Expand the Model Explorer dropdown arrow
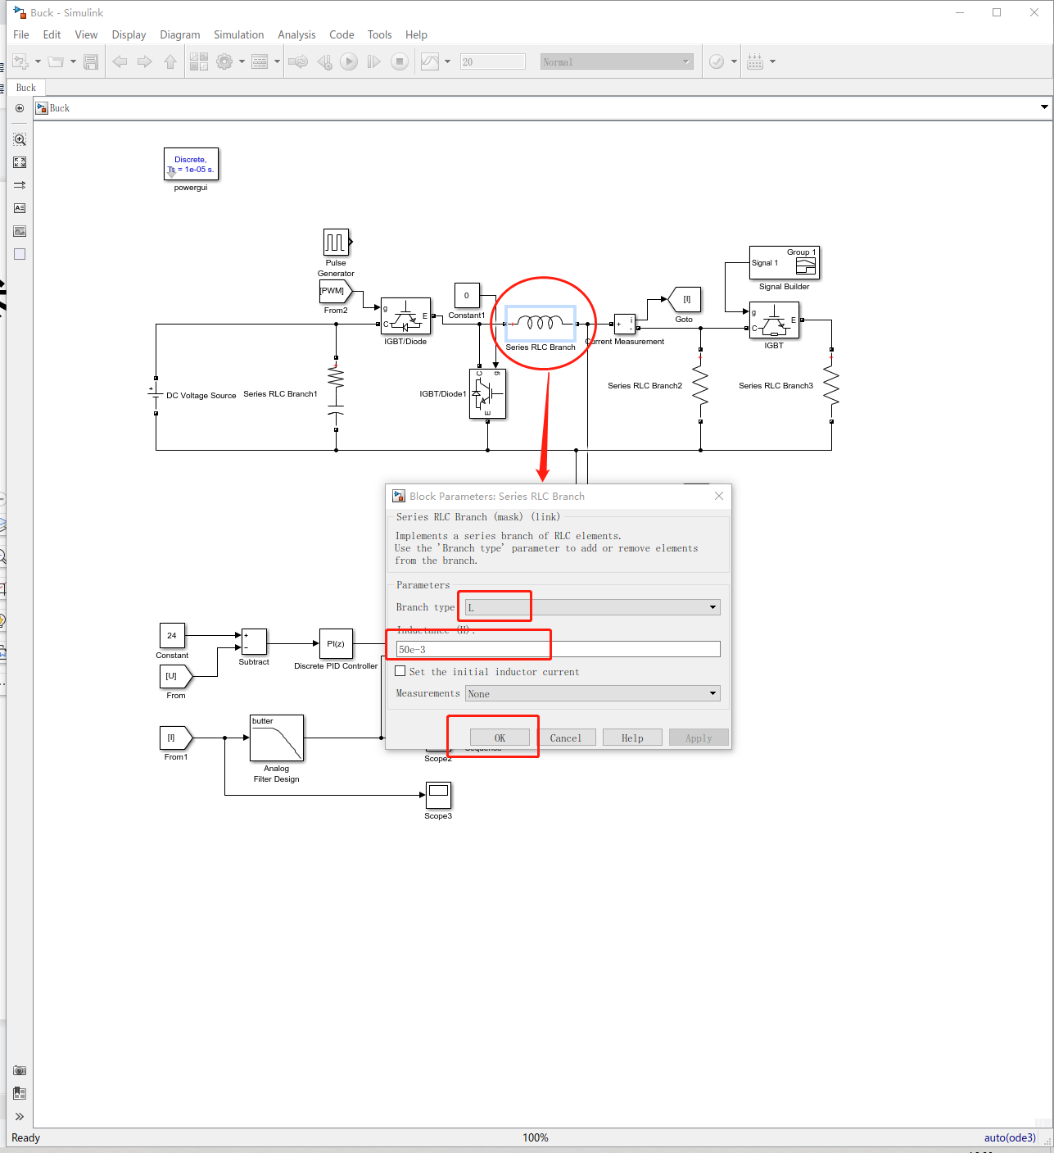Image resolution: width=1054 pixels, height=1153 pixels. pyautogui.click(x=277, y=61)
